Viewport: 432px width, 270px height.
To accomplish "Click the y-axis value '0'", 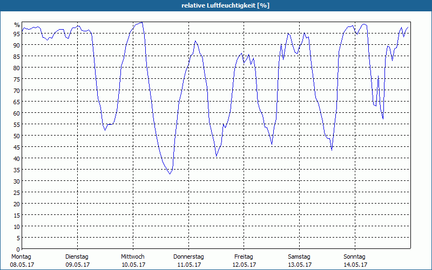I will 18,249.
